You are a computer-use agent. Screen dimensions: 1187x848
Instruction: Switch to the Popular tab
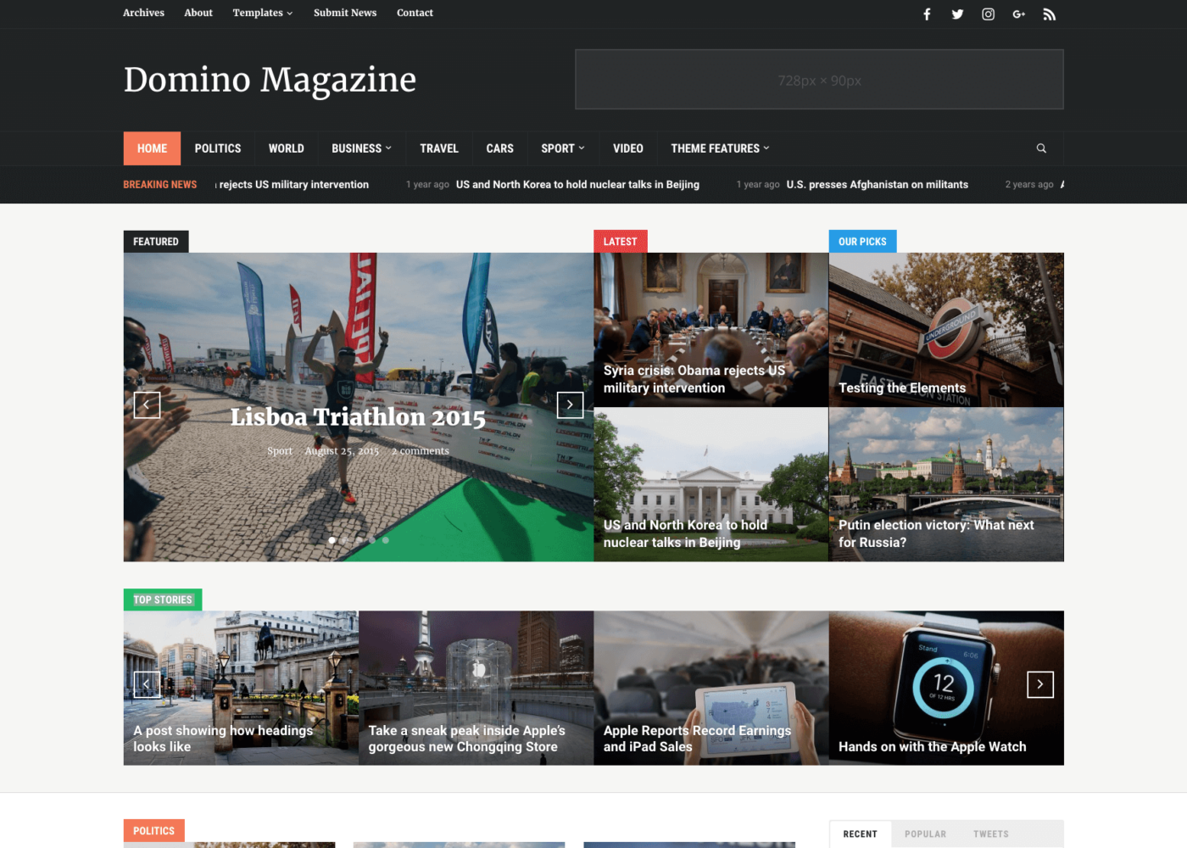click(x=925, y=834)
